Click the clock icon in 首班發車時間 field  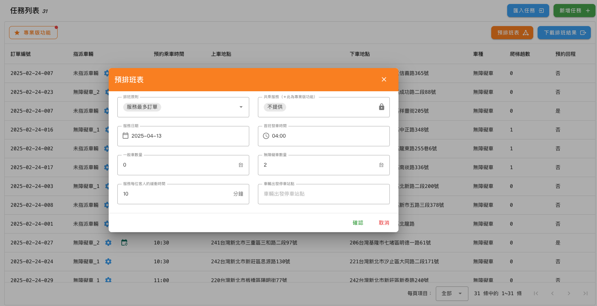coord(266,136)
